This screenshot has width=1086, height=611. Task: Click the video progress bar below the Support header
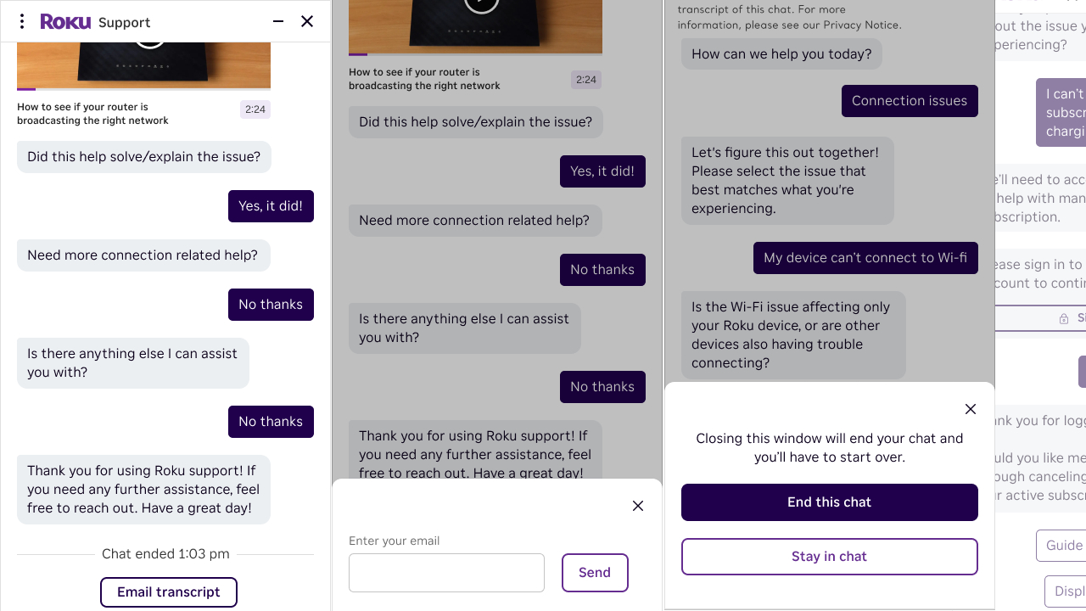click(143, 88)
